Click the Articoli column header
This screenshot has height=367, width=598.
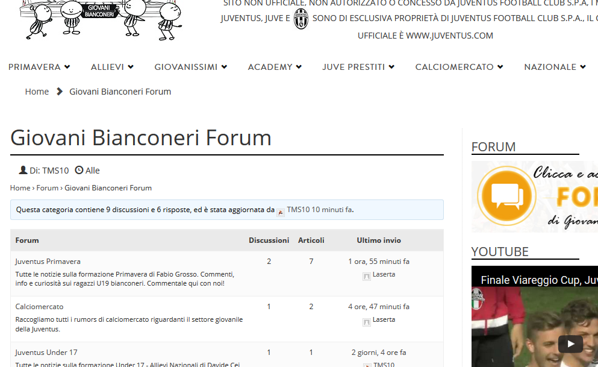311,240
